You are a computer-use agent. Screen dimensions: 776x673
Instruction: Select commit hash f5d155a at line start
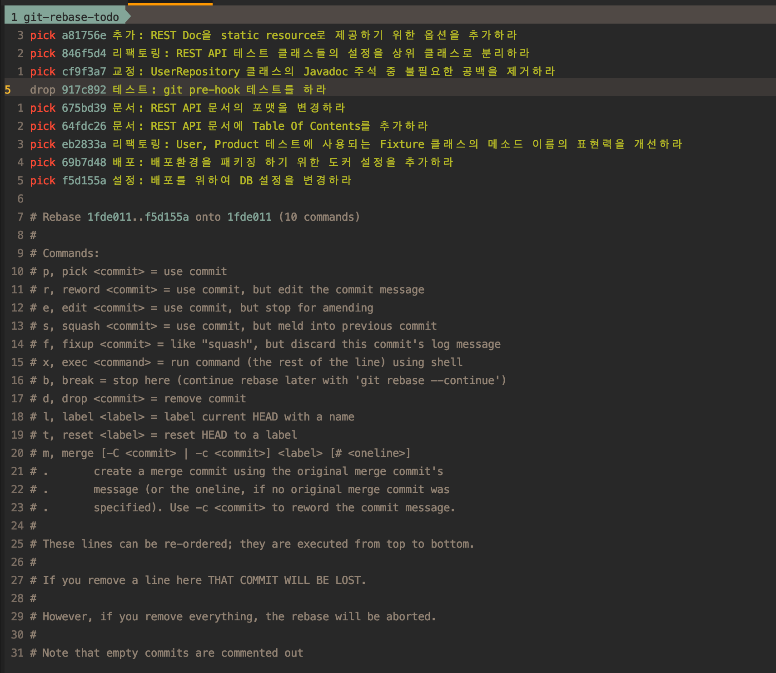point(84,180)
